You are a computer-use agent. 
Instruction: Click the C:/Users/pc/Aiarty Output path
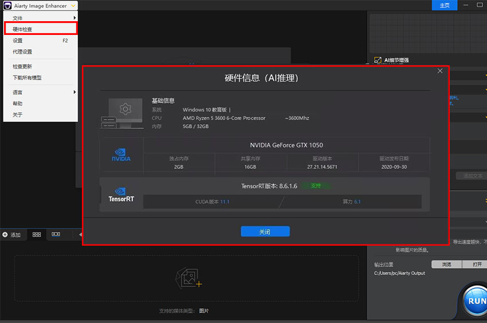tap(399, 273)
